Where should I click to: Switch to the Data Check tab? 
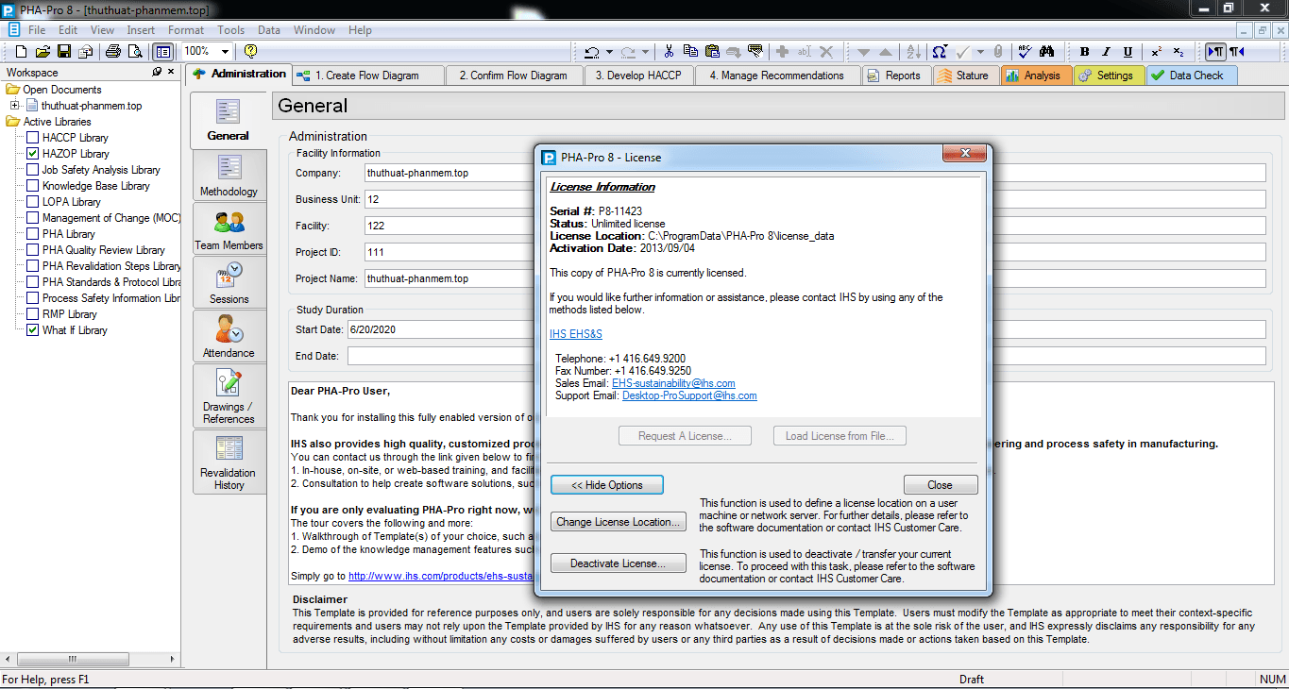coord(1194,76)
